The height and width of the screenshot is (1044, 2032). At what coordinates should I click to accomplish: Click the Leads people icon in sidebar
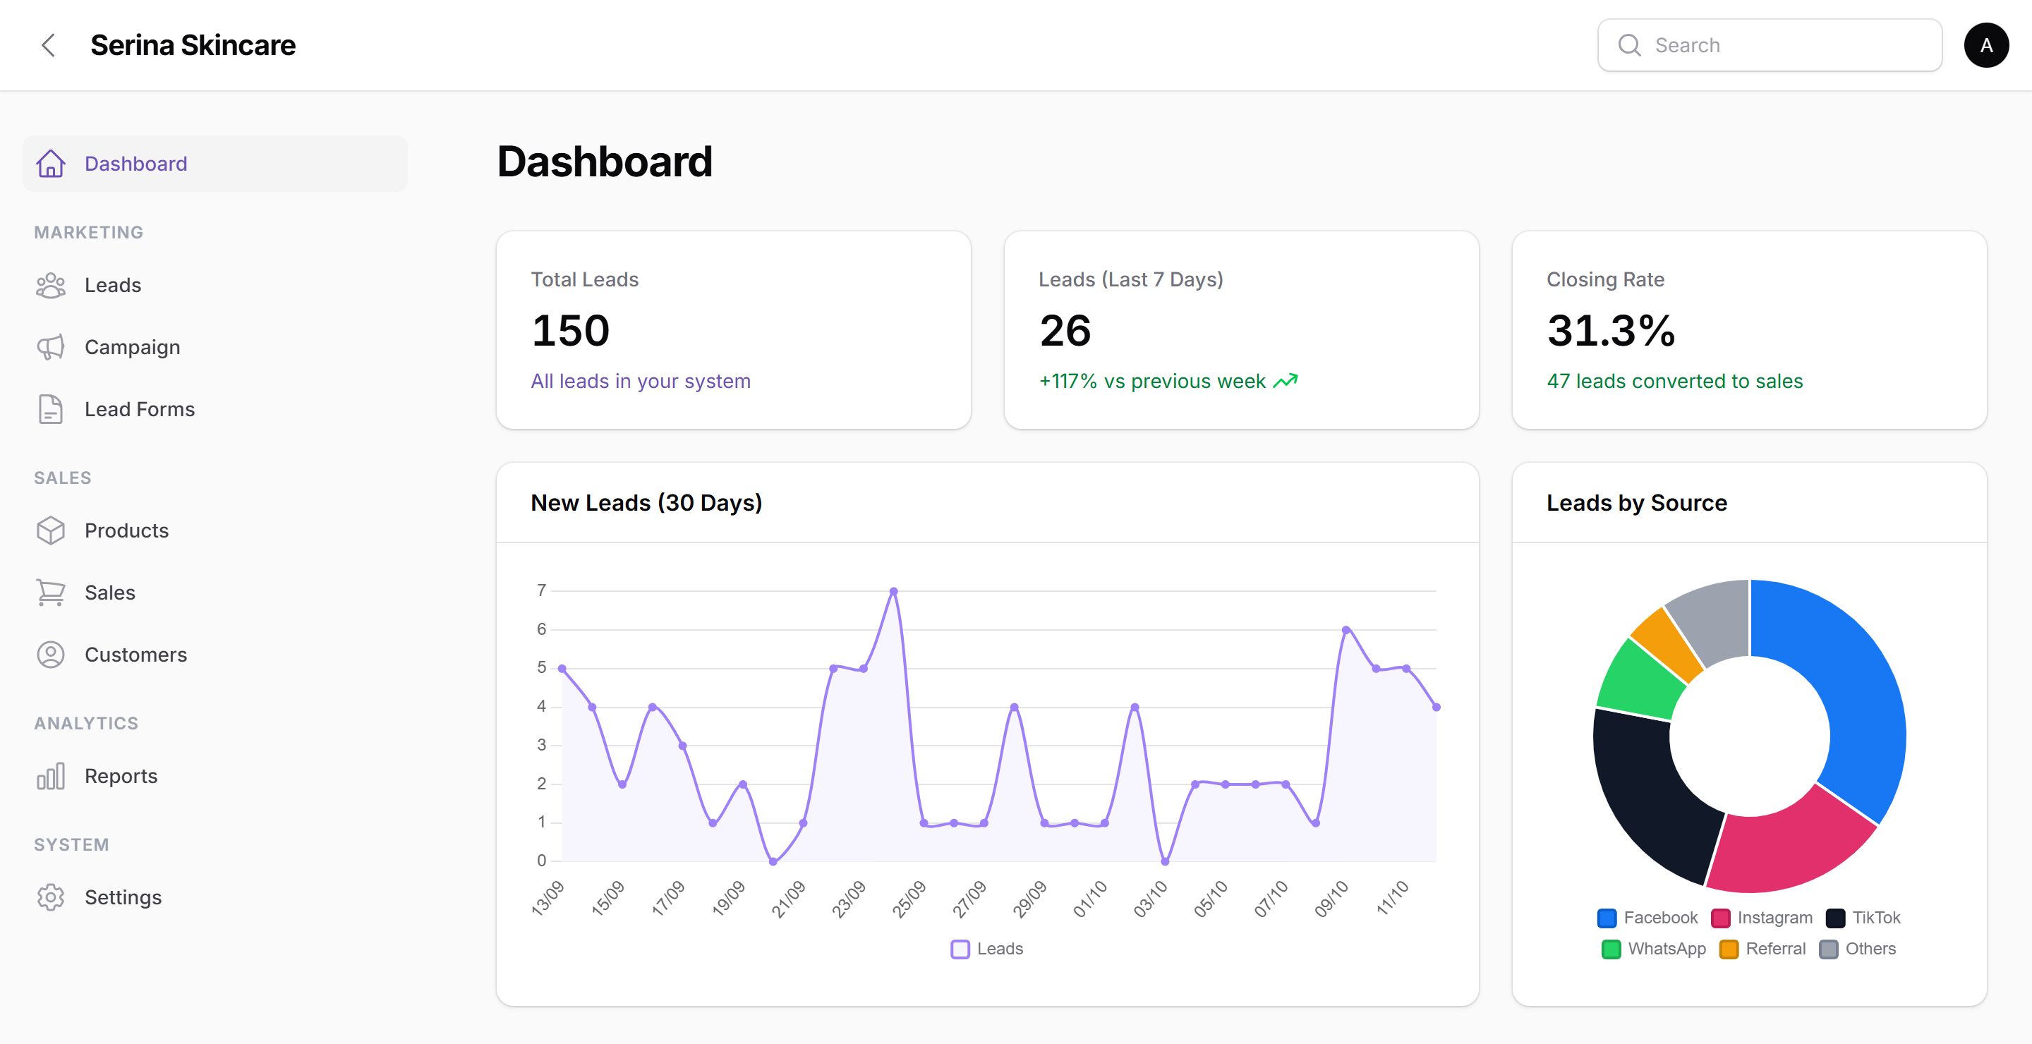coord(51,286)
